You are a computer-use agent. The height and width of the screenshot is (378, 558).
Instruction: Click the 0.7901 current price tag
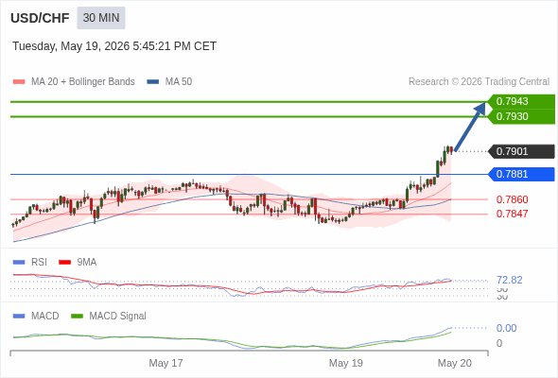tap(522, 151)
